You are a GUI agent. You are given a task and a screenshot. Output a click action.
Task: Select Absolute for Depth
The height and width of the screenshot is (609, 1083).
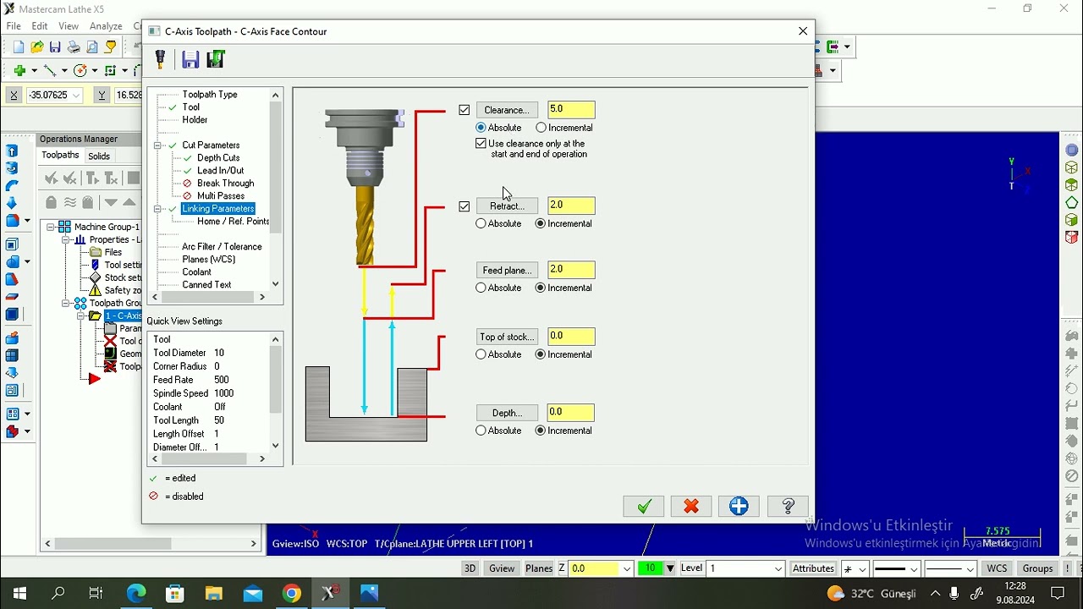pyautogui.click(x=481, y=431)
